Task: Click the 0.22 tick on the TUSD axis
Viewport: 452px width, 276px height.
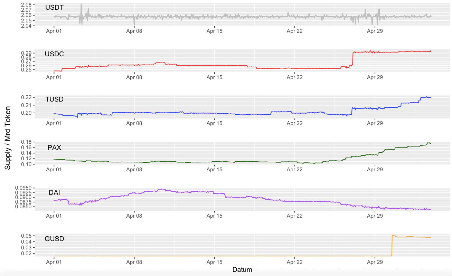Action: click(26, 97)
